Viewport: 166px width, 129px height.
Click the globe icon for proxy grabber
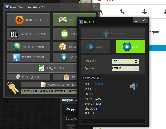pos(17,47)
